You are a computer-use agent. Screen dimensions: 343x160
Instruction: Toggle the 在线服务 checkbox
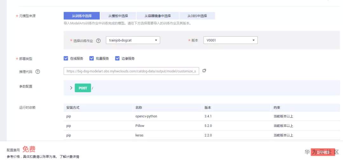click(66, 58)
